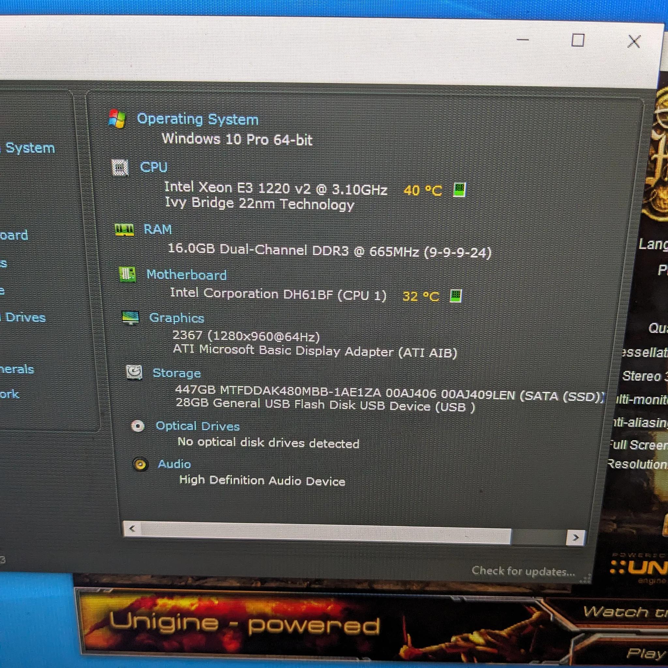
Task: Open the Storage section heading
Action: coord(177,373)
